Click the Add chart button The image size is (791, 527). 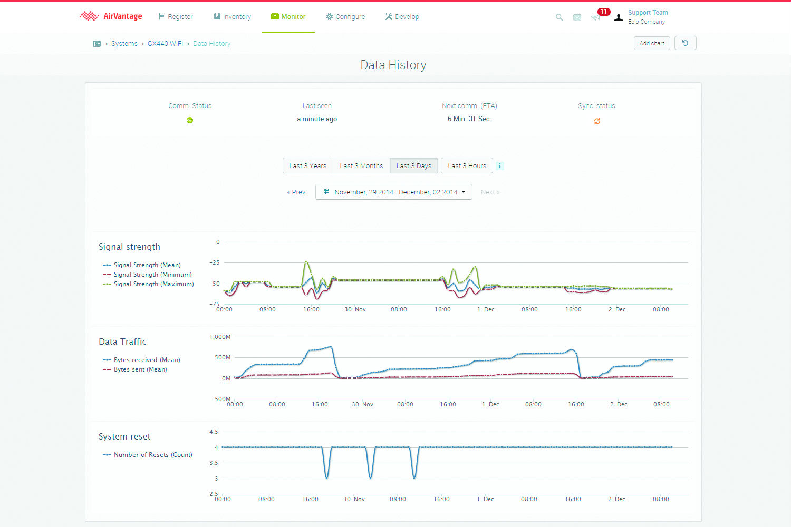[652, 43]
